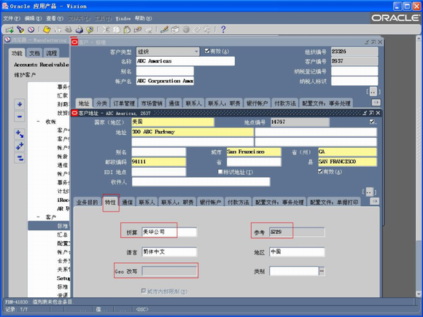Click the Edit Field pencil icon
Screen dimensions: 423x317
tap(164, 29)
